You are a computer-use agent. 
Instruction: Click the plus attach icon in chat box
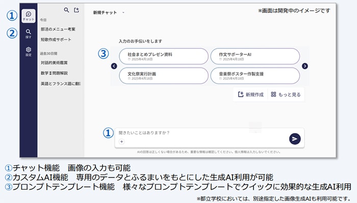pos(121,141)
